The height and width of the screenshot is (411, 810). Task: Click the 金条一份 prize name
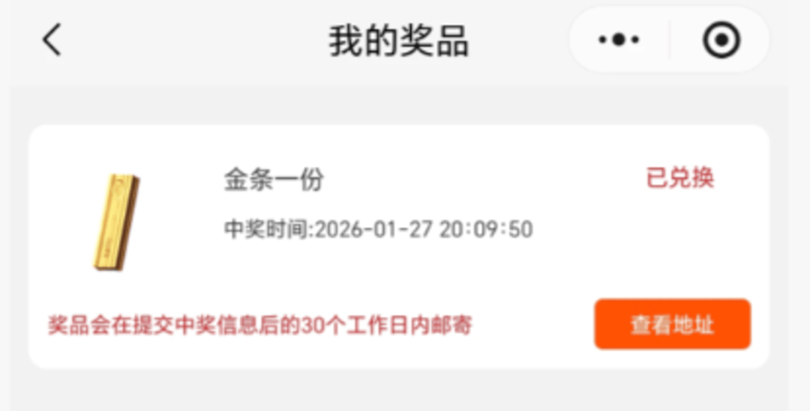[x=274, y=180]
